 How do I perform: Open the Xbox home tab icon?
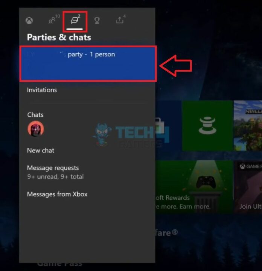click(29, 21)
